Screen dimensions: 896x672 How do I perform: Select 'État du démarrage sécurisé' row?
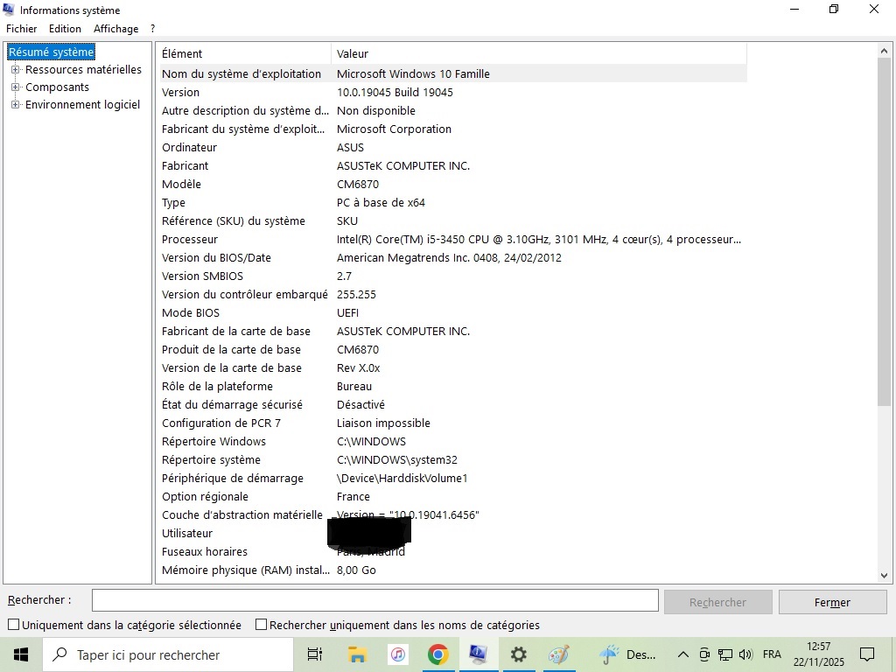pos(453,404)
